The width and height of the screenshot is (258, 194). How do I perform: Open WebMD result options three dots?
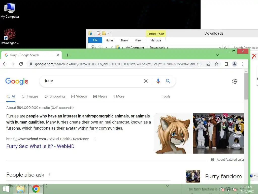pyautogui.click(x=95, y=139)
